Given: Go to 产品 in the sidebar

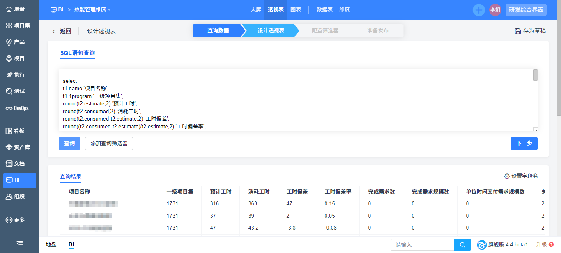Looking at the screenshot, I should tap(9, 42).
